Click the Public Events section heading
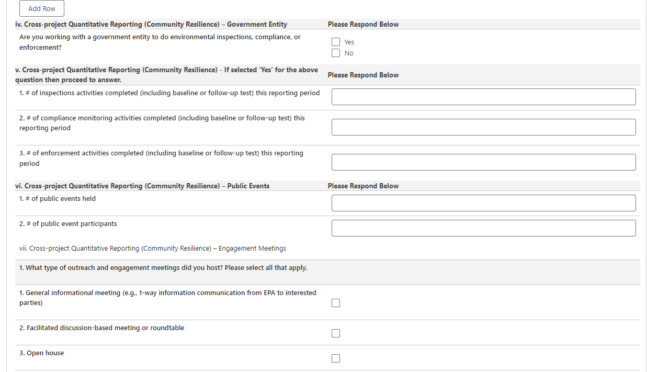This screenshot has width=647, height=372. (x=142, y=186)
